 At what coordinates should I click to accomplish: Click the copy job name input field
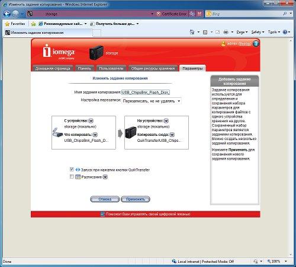click(146, 93)
